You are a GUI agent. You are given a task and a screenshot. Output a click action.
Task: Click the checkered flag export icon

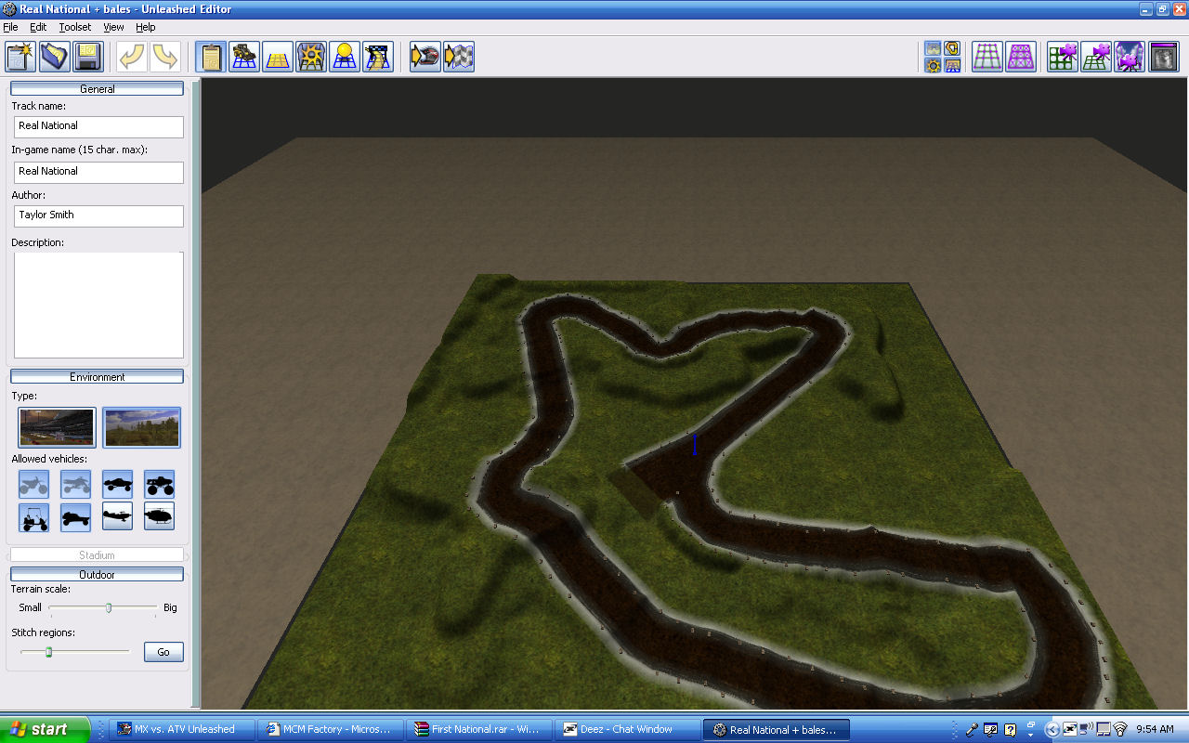(x=459, y=57)
